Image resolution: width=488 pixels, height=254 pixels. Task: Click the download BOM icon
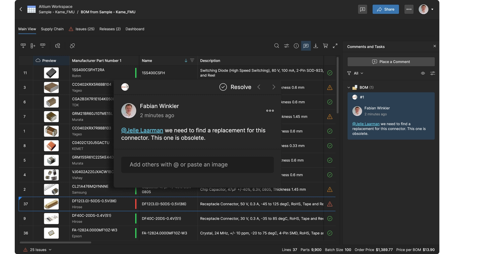pyautogui.click(x=316, y=46)
